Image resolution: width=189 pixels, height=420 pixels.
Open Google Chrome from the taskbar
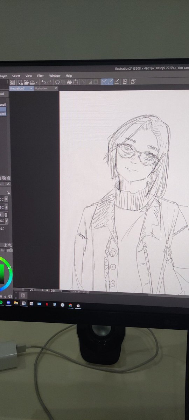tap(70, 305)
